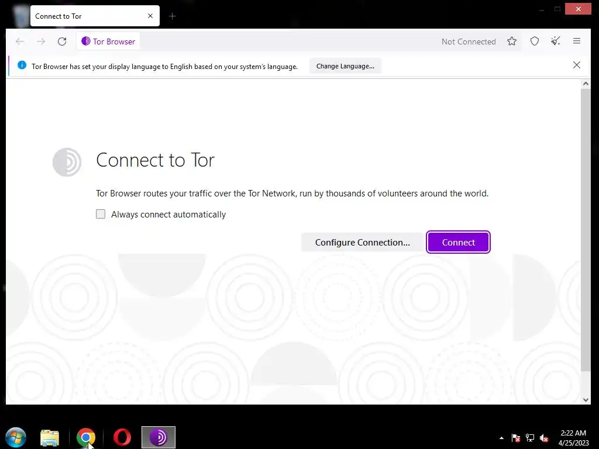Open the Windows Start menu
The image size is (599, 449).
pos(16,437)
